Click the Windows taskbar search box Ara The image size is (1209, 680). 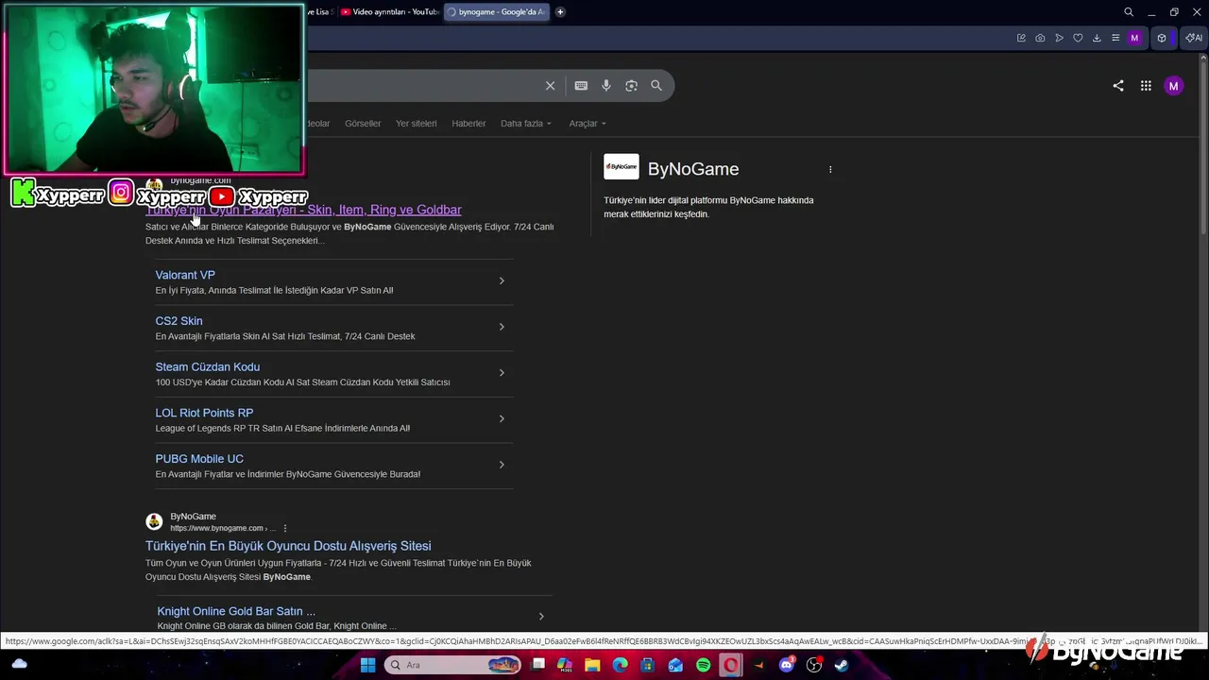click(x=453, y=665)
